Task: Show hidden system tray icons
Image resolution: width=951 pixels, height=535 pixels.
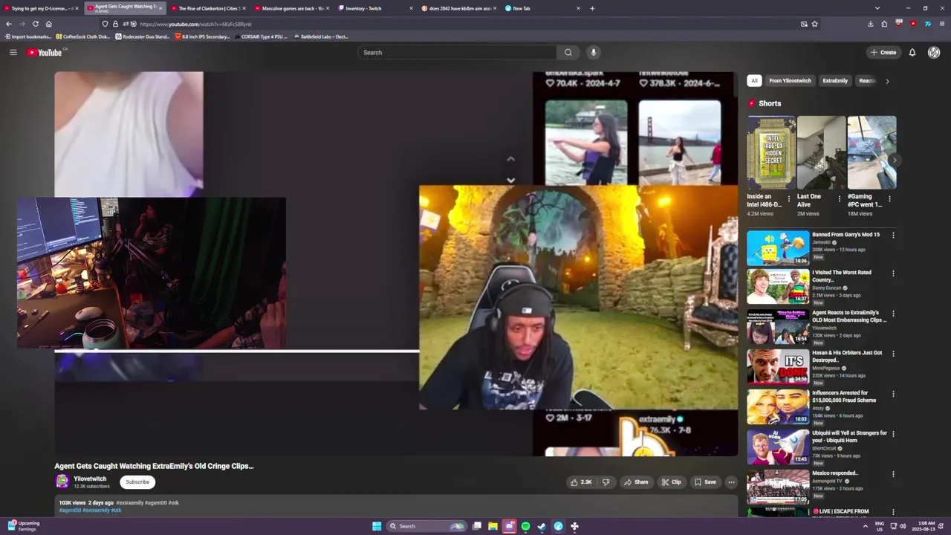Action: 865,526
